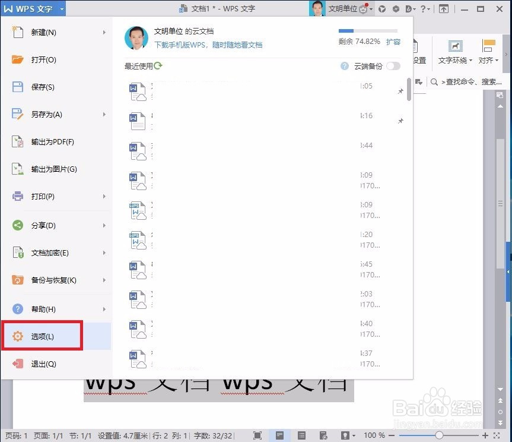Click the green Share icon
The image size is (512, 442).
[x=18, y=225]
